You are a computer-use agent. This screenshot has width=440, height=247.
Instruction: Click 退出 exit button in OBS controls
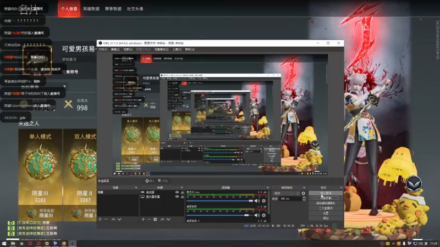[x=326, y=218]
